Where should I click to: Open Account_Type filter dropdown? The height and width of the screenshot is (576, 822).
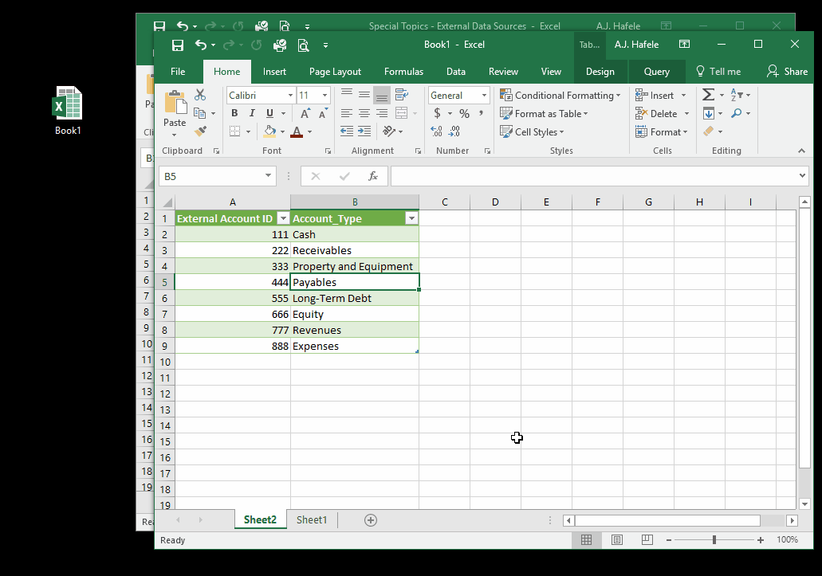[x=411, y=218]
